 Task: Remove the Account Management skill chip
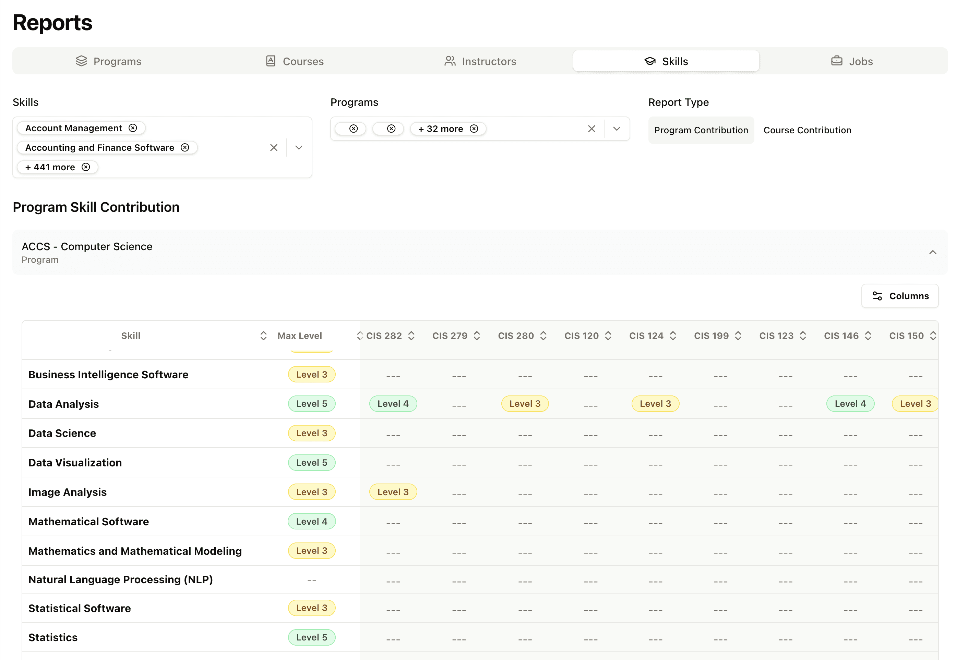(133, 128)
